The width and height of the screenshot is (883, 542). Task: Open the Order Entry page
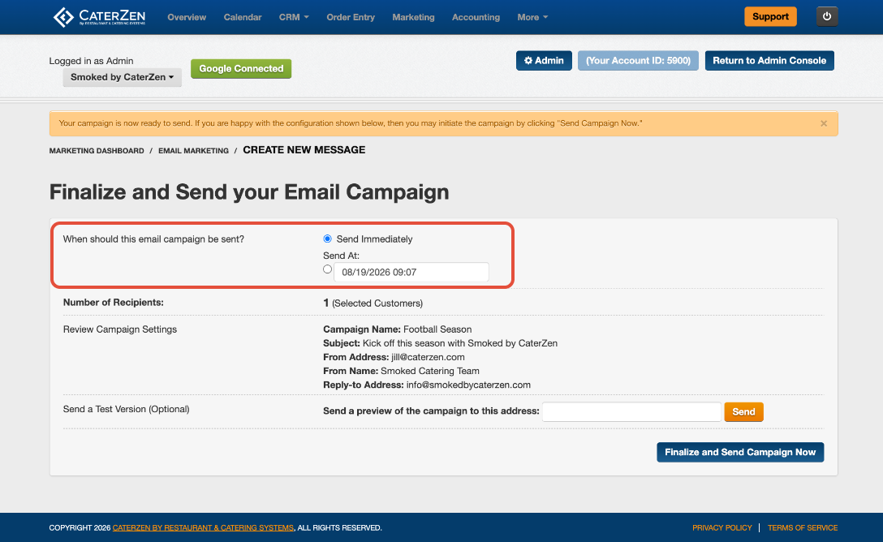tap(351, 18)
